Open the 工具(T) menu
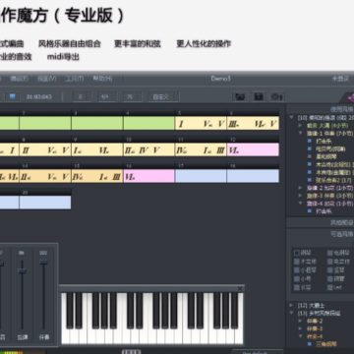Screen dimensions: 354x354 (75, 79)
